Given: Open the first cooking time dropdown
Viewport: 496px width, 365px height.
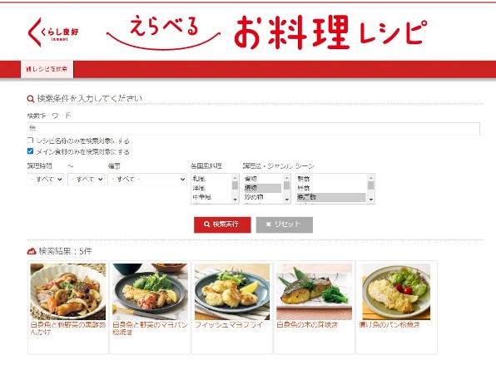Looking at the screenshot, I should pos(46,180).
